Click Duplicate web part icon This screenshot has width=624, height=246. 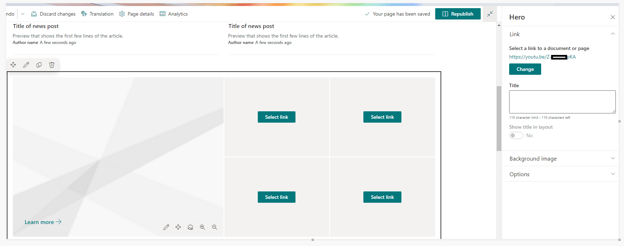tap(39, 65)
